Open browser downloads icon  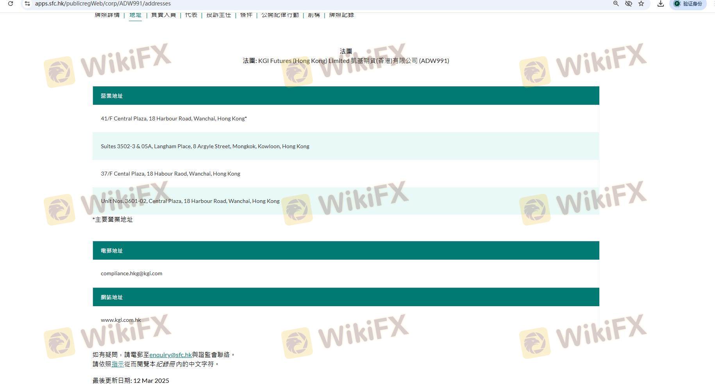(661, 4)
